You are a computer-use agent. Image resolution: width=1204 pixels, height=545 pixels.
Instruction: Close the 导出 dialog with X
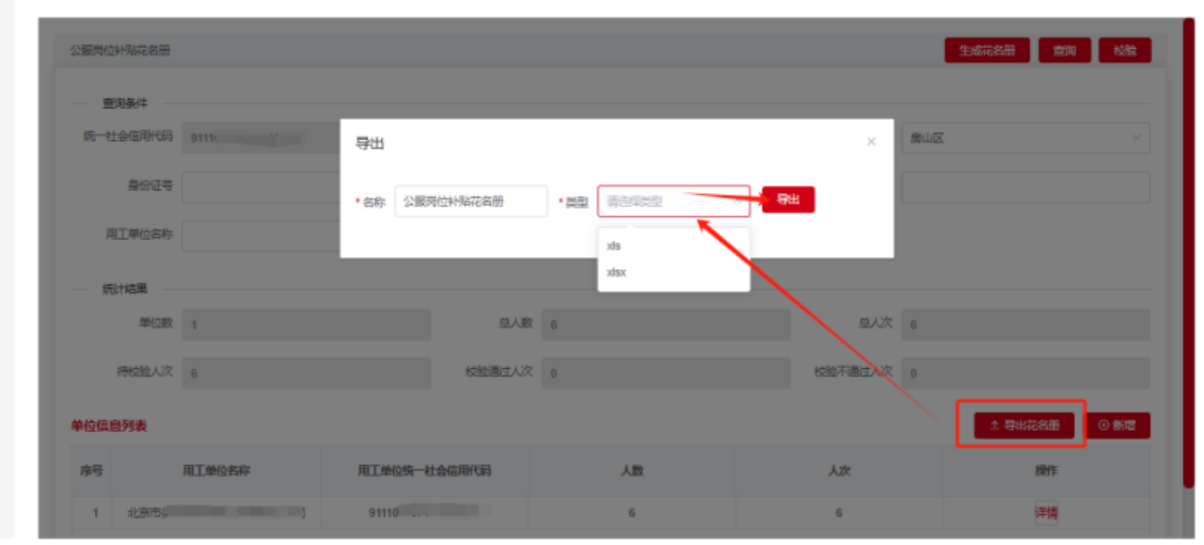pos(871,142)
